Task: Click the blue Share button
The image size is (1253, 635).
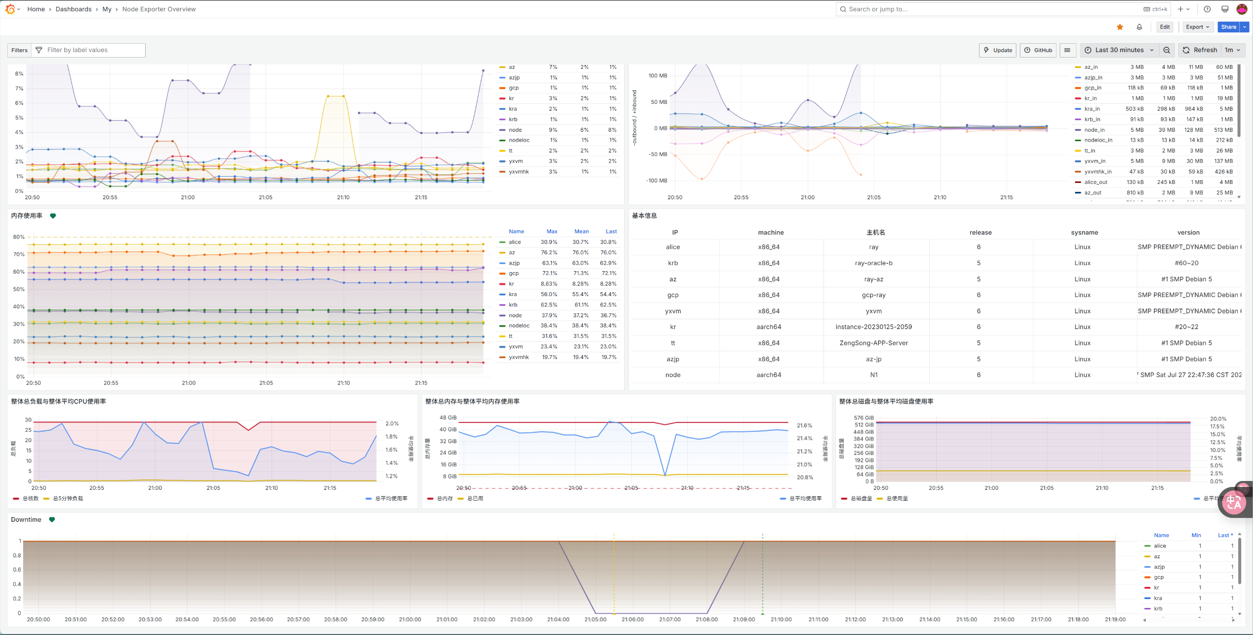Action: click(1228, 27)
